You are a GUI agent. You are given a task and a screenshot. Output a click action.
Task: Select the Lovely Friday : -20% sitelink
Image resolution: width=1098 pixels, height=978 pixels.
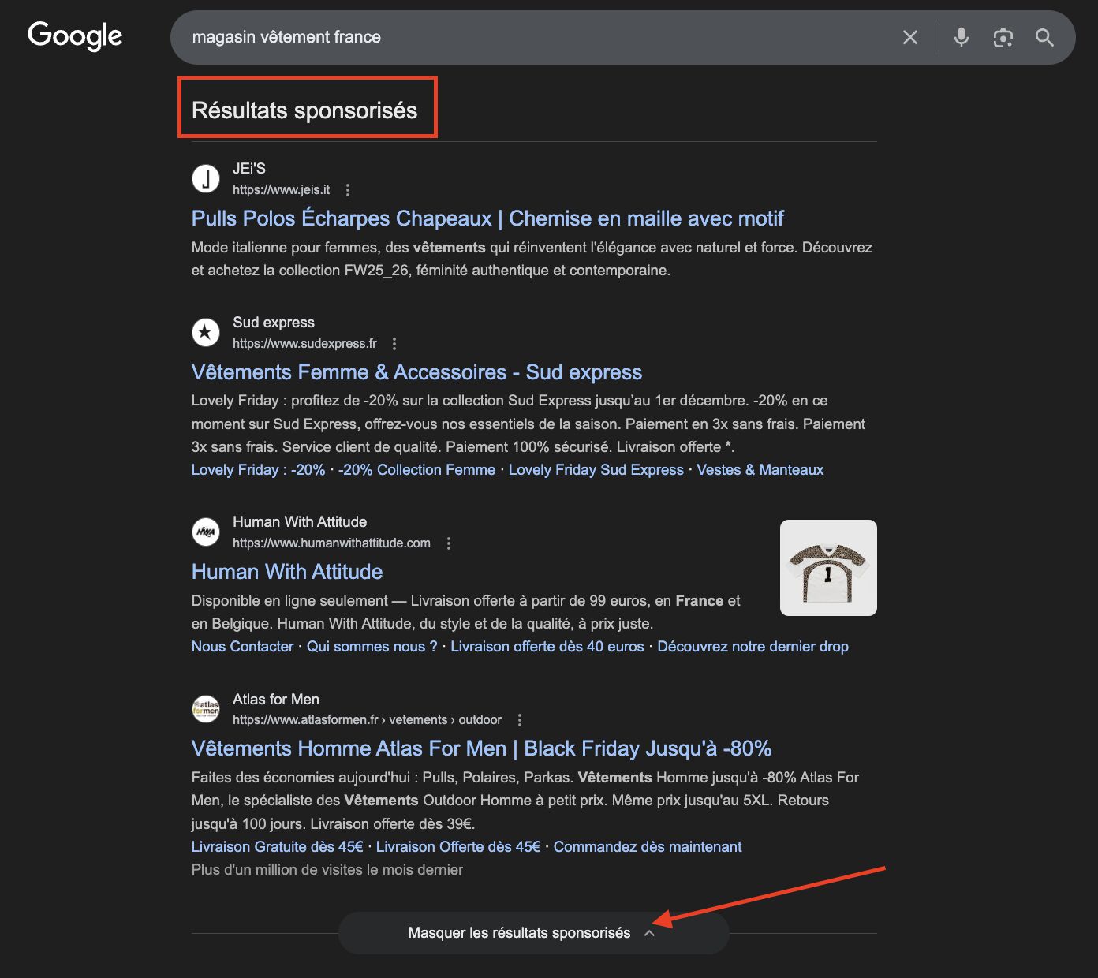(258, 470)
